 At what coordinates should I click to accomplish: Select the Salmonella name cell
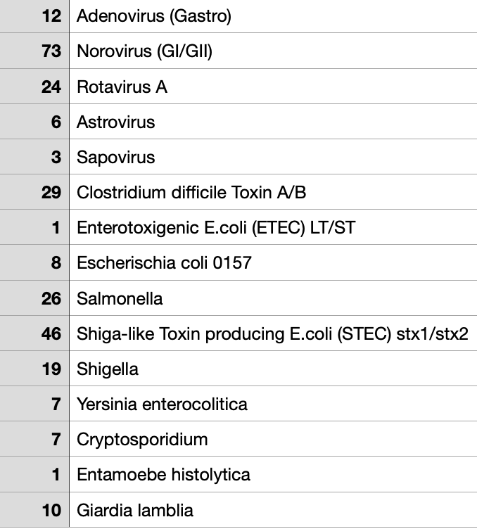coord(120,298)
